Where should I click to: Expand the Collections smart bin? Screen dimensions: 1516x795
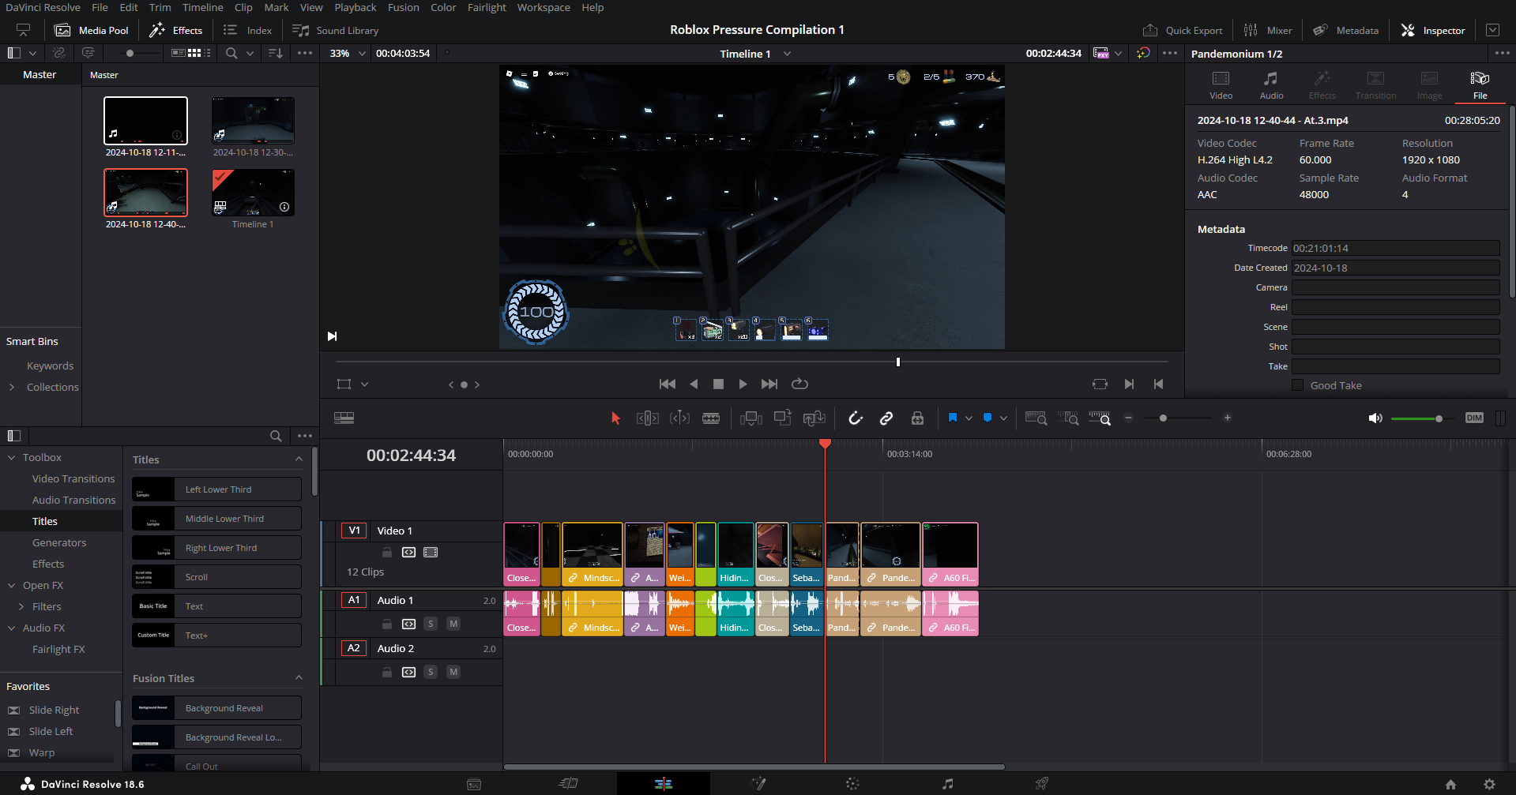click(12, 388)
